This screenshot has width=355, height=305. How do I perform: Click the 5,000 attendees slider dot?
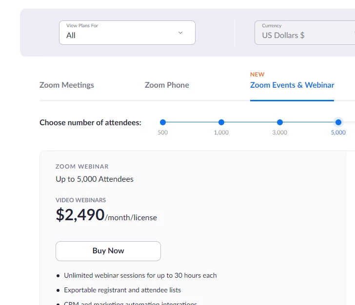pyautogui.click(x=338, y=122)
